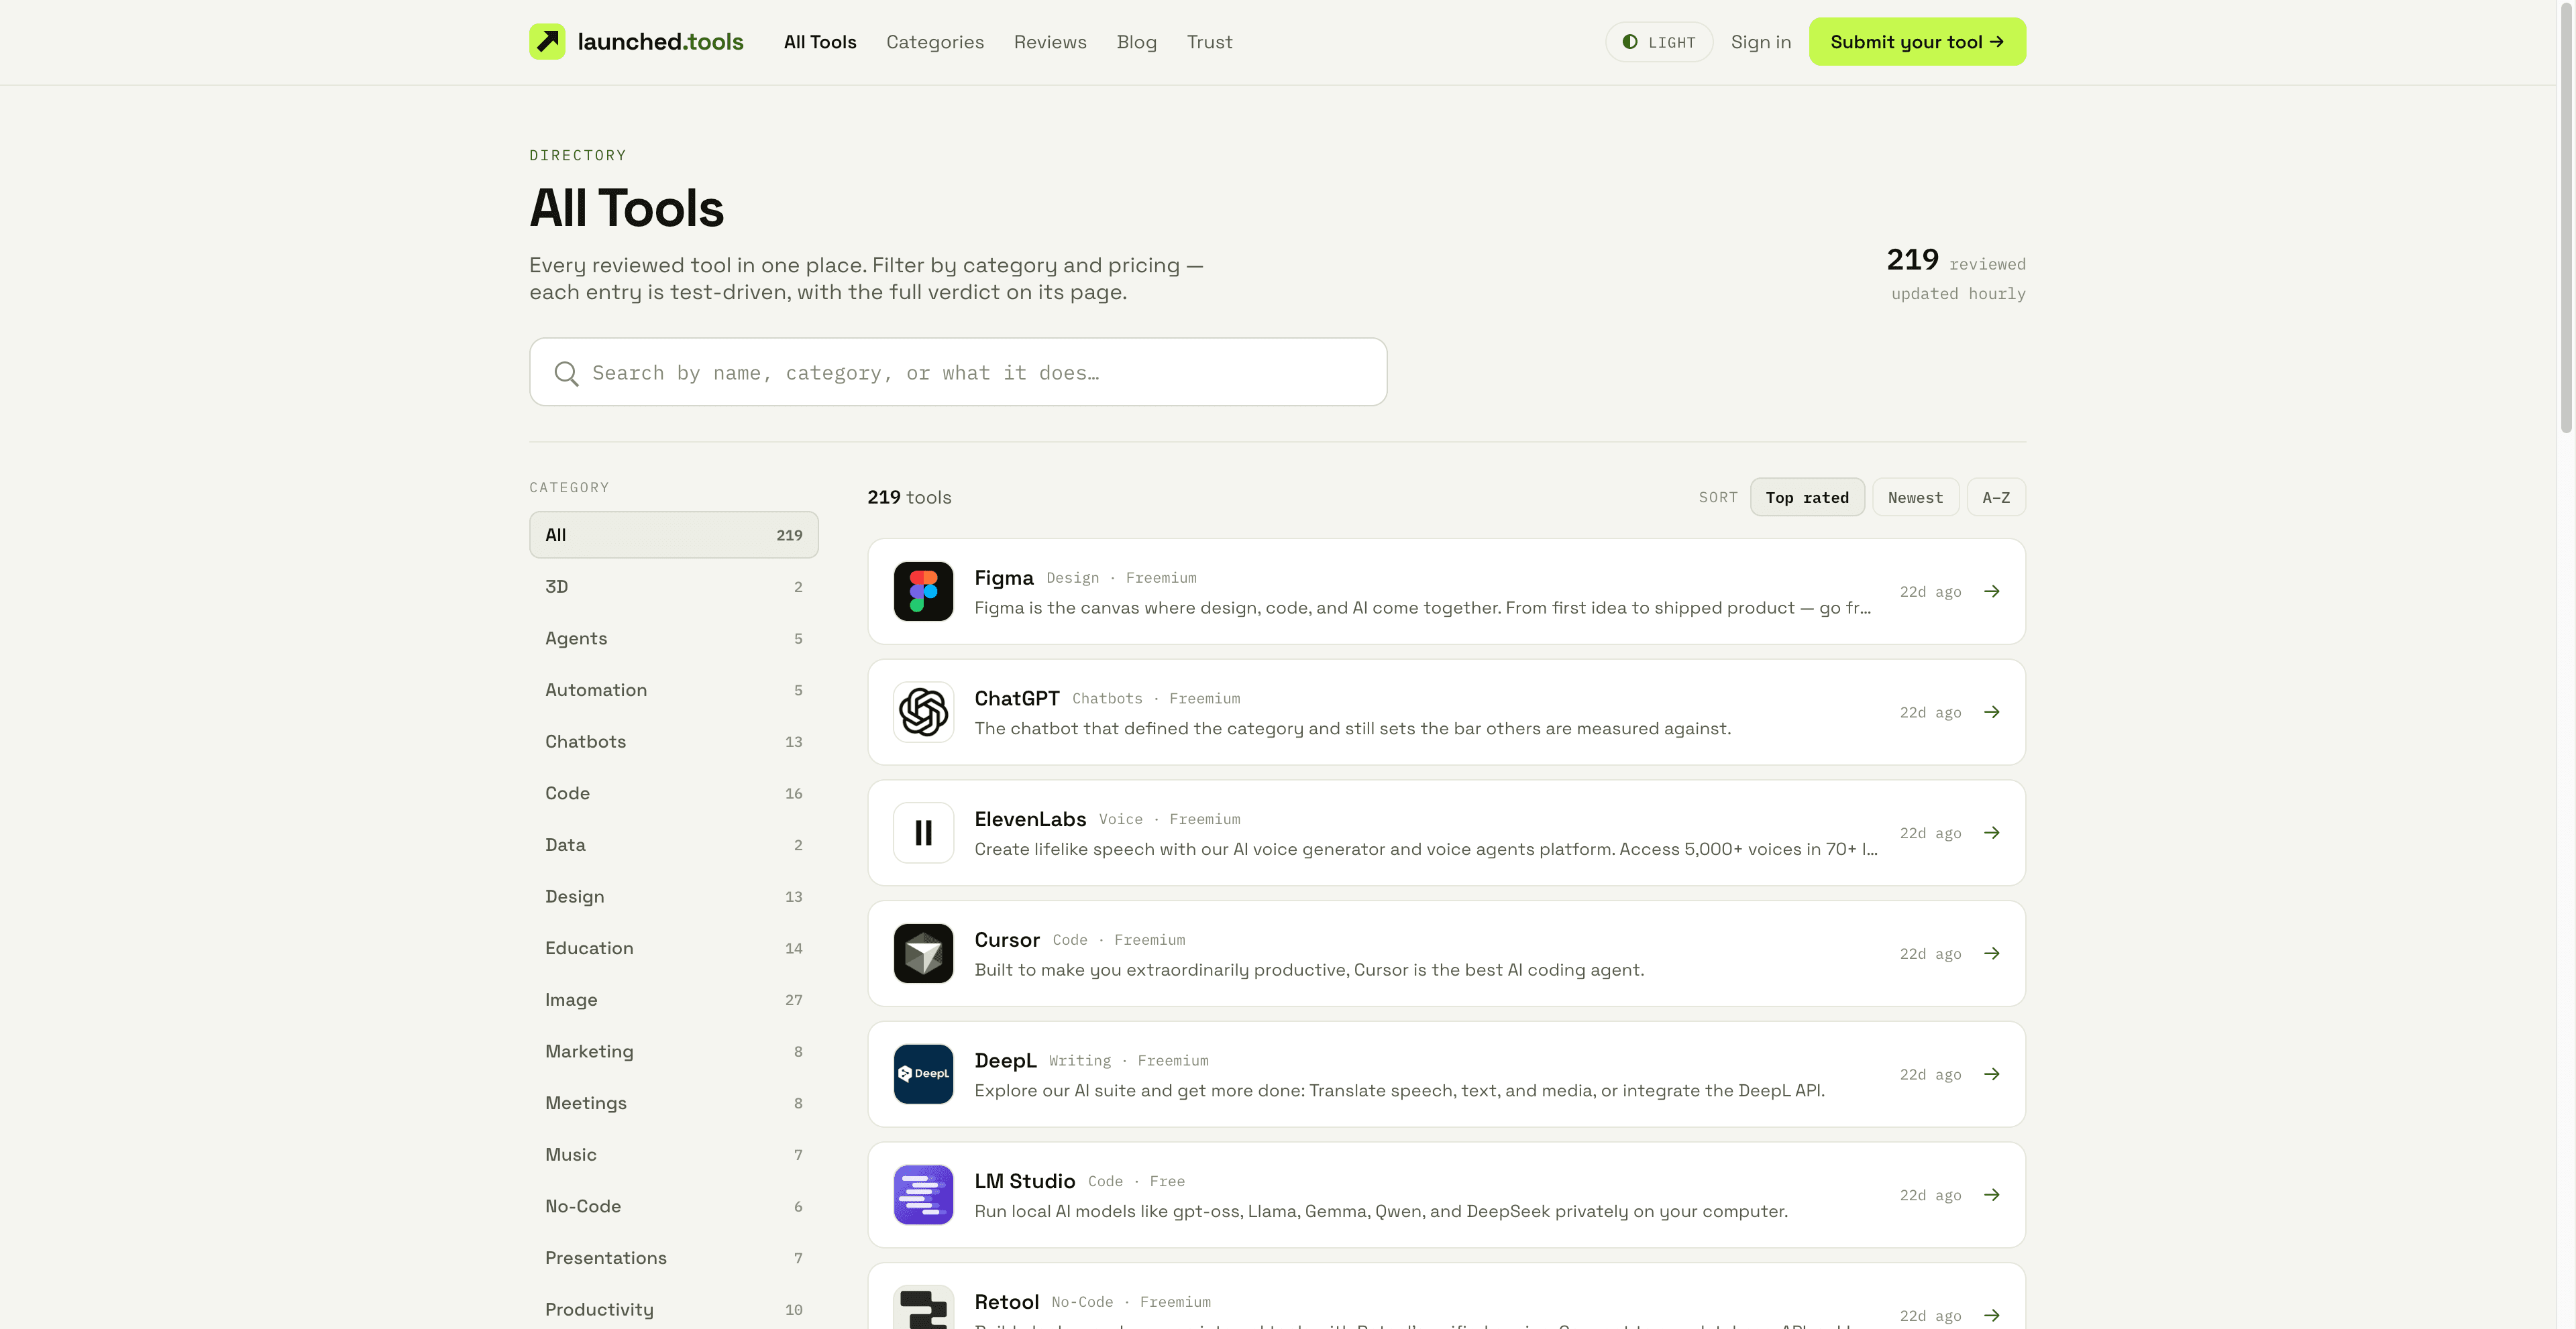Image resolution: width=2576 pixels, height=1329 pixels.
Task: Filter by the Chatbots category
Action: (x=674, y=742)
